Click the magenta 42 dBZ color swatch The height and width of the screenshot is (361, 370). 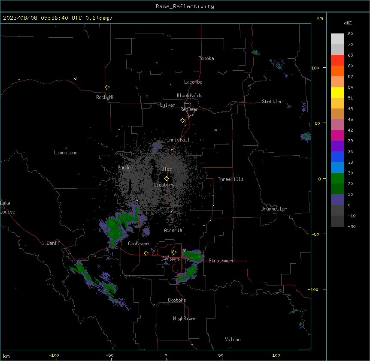point(337,135)
